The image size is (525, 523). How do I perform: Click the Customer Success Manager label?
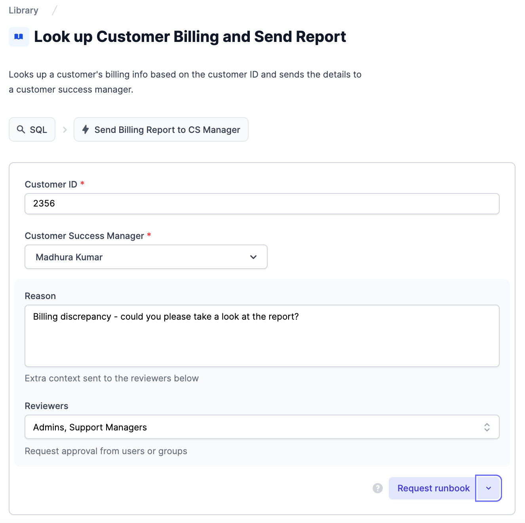point(84,236)
